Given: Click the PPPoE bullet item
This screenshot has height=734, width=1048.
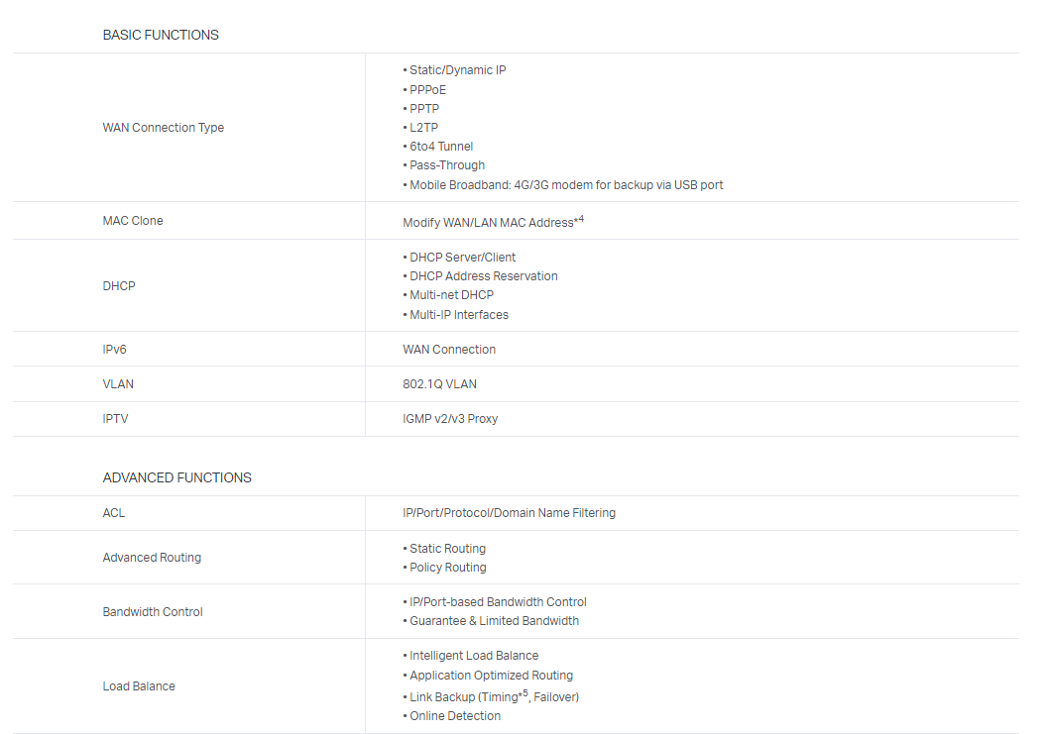Looking at the screenshot, I should pyautogui.click(x=427, y=90).
